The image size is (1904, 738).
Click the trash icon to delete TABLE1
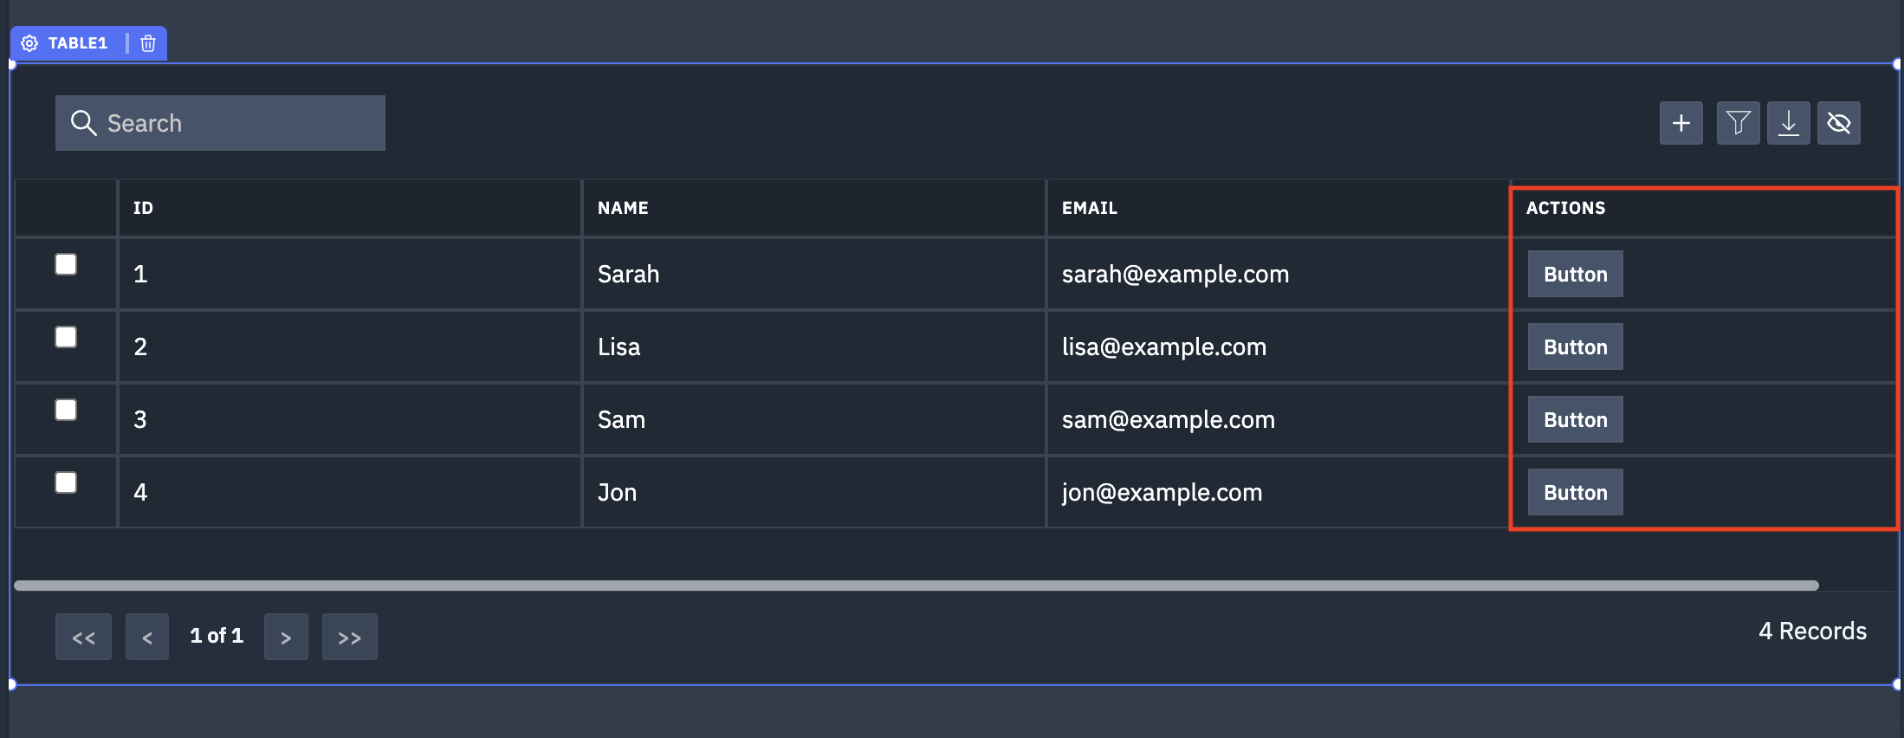[x=147, y=42]
